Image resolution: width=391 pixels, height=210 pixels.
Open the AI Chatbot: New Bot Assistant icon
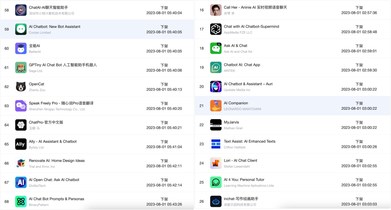pyautogui.click(x=21, y=29)
